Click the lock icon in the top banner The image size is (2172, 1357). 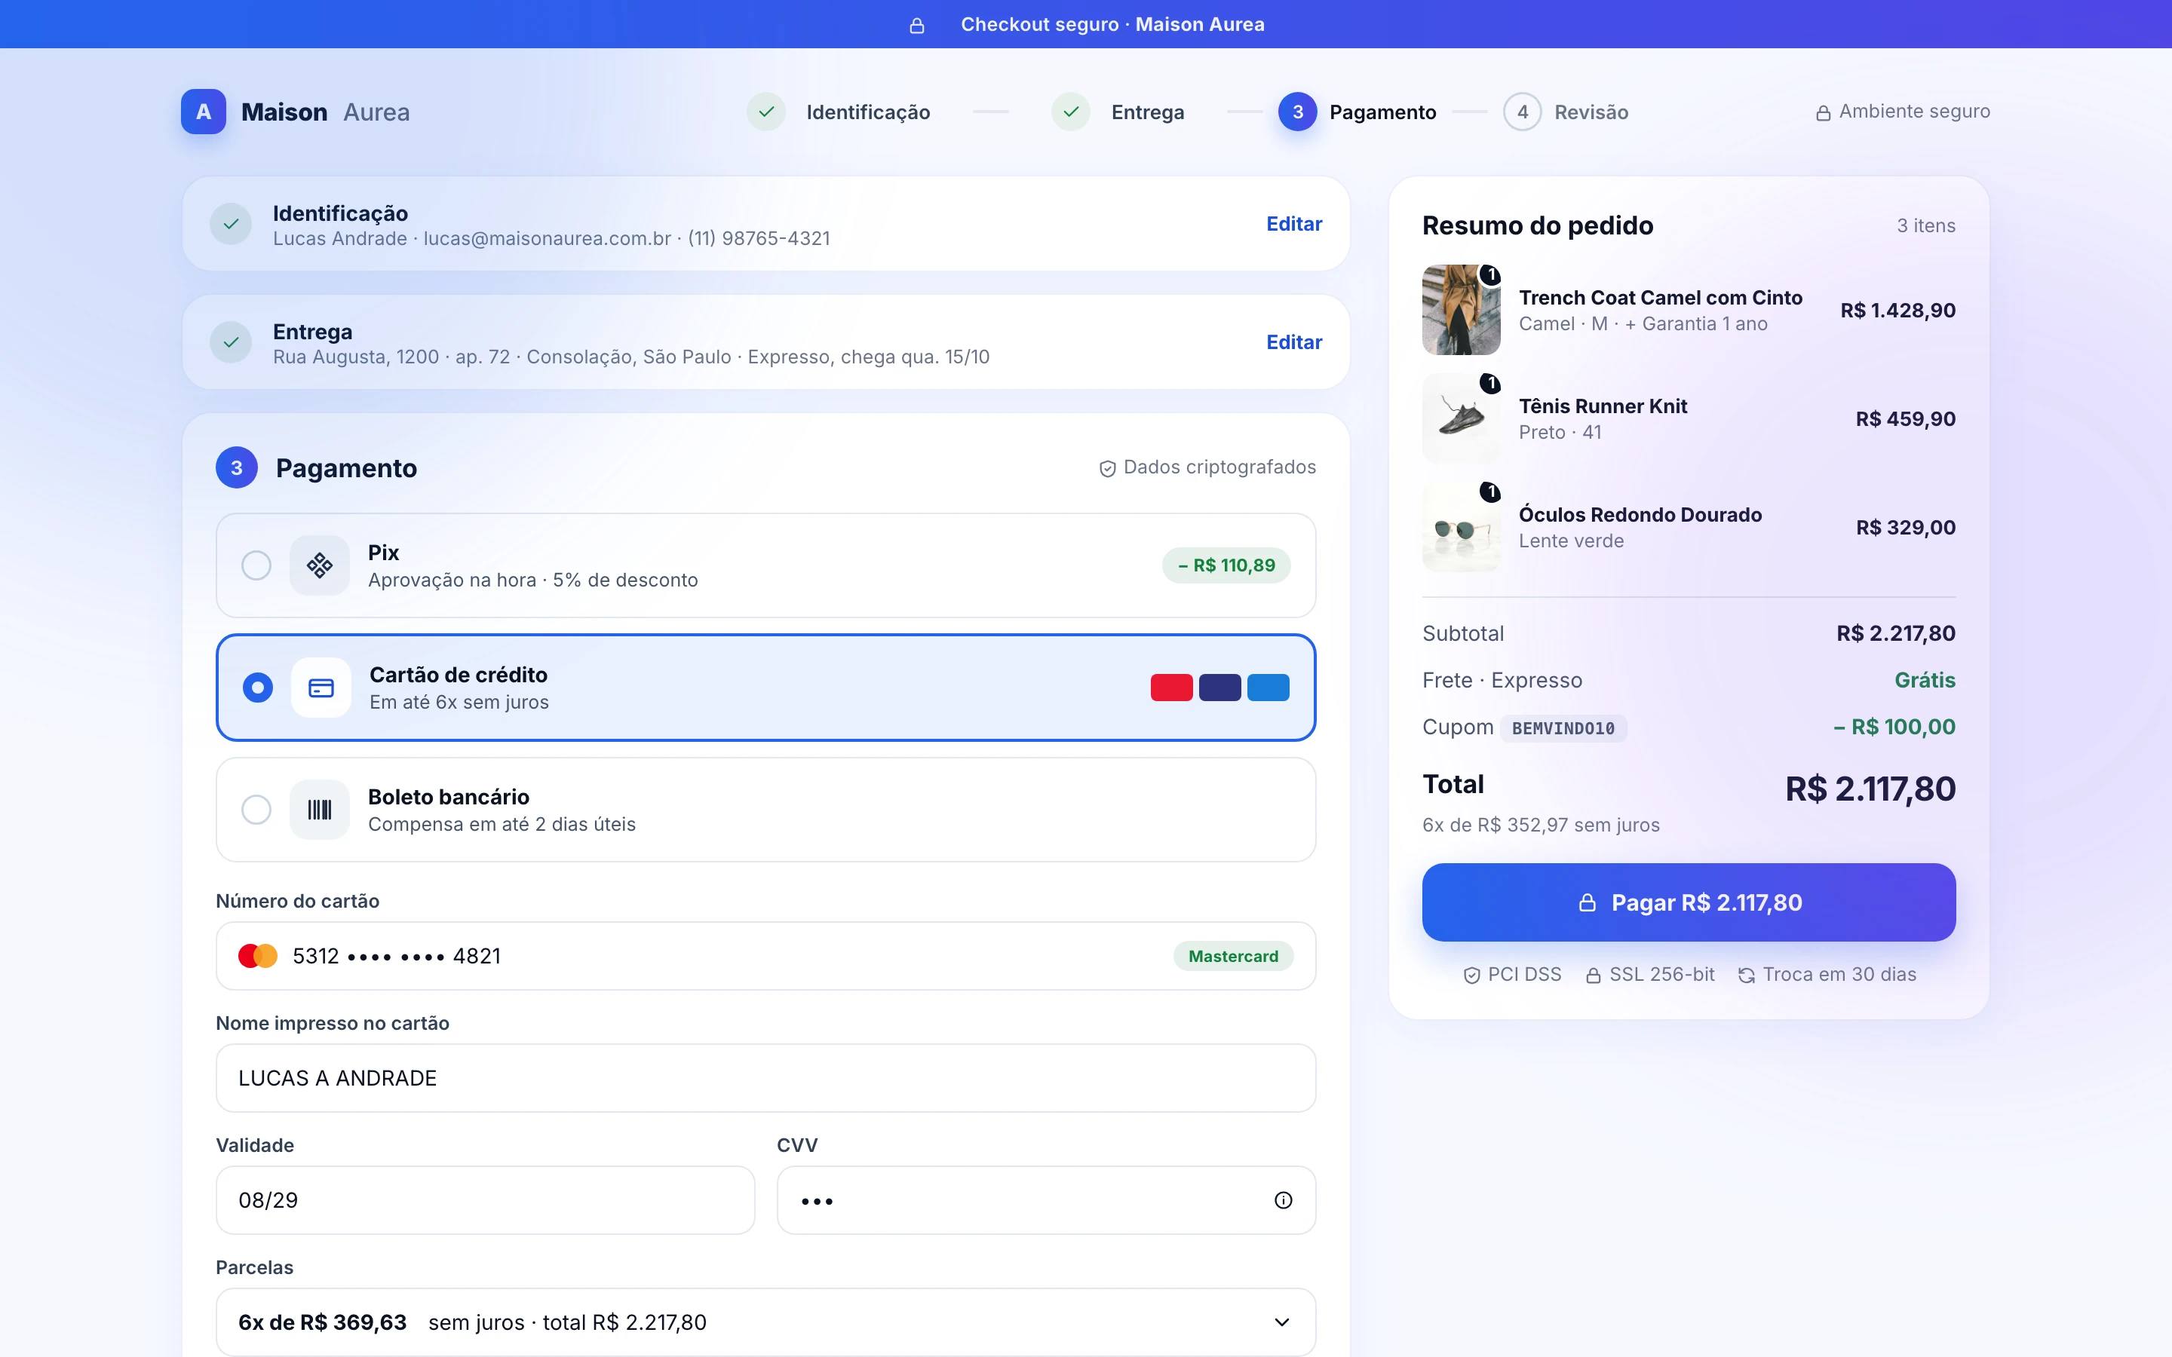click(x=916, y=25)
